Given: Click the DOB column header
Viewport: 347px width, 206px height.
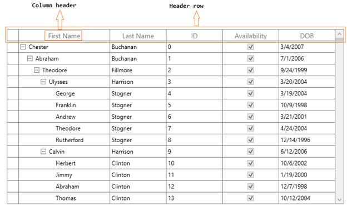Looking at the screenshot, I should (307, 36).
